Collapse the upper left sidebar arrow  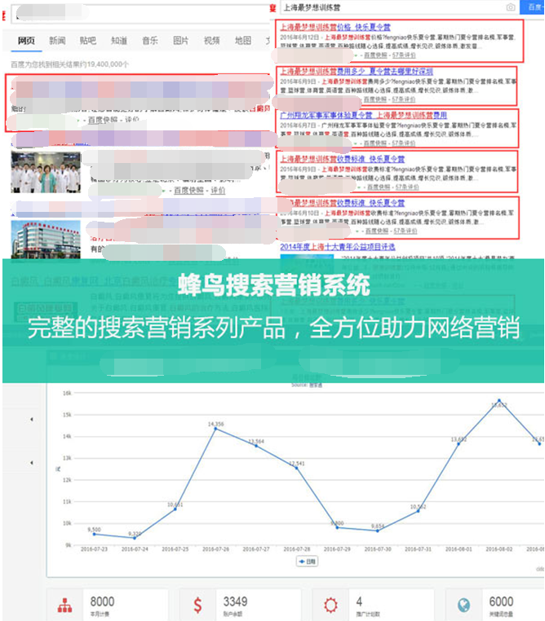pos(32,419)
